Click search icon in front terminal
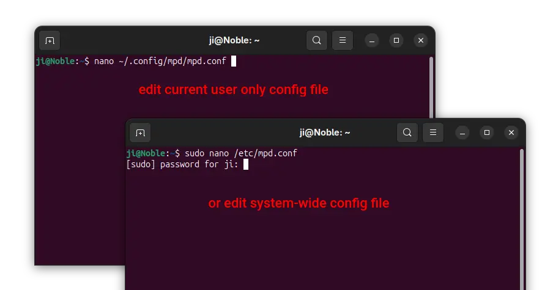This screenshot has width=553, height=290. 407,132
